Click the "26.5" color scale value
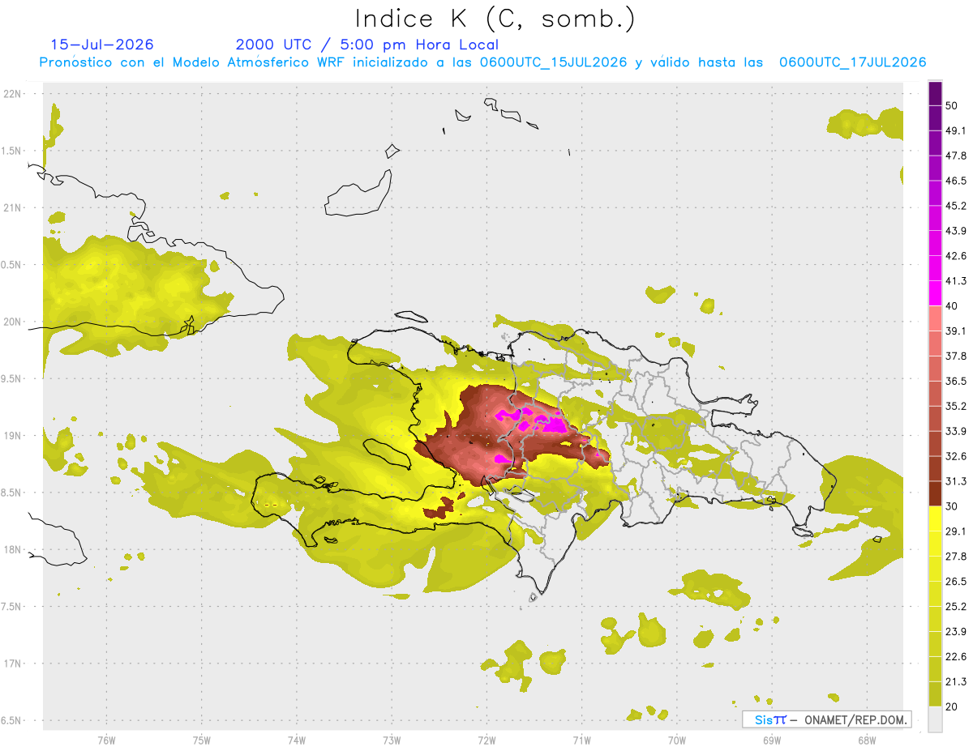Viewport: 973px width, 751px height. pyautogui.click(x=955, y=582)
